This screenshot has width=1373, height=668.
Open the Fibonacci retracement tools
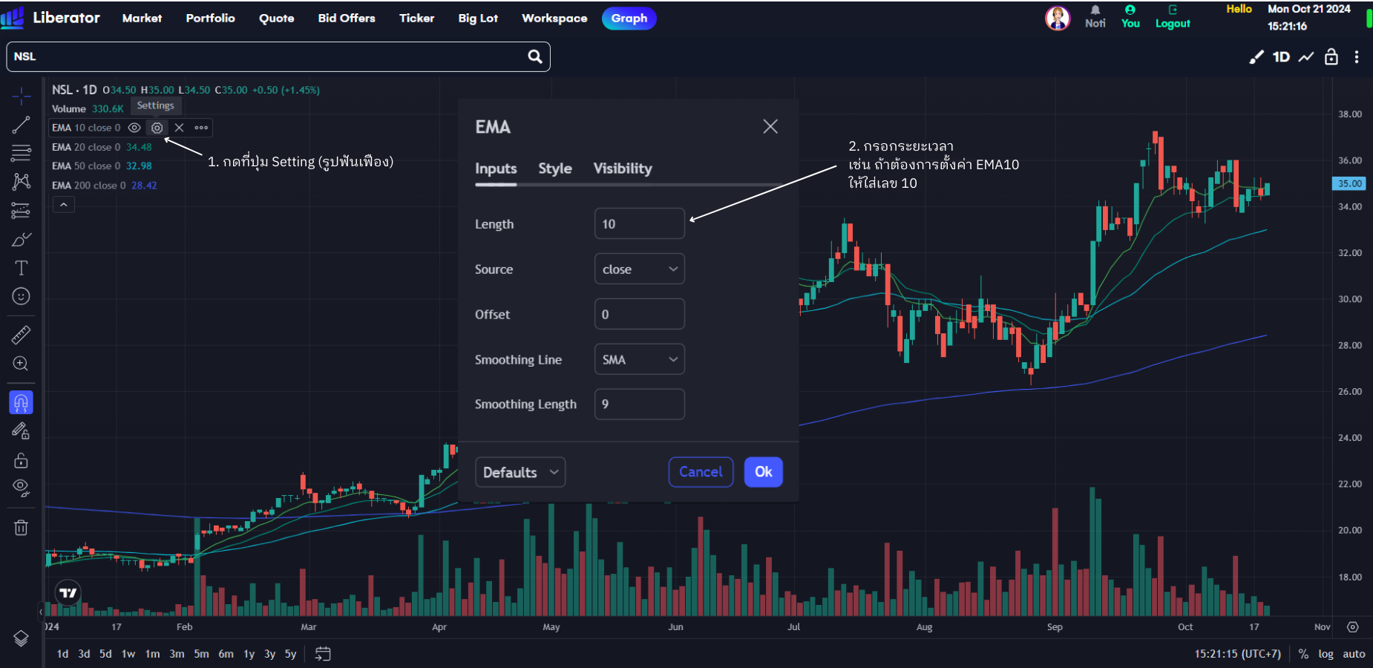(x=21, y=153)
